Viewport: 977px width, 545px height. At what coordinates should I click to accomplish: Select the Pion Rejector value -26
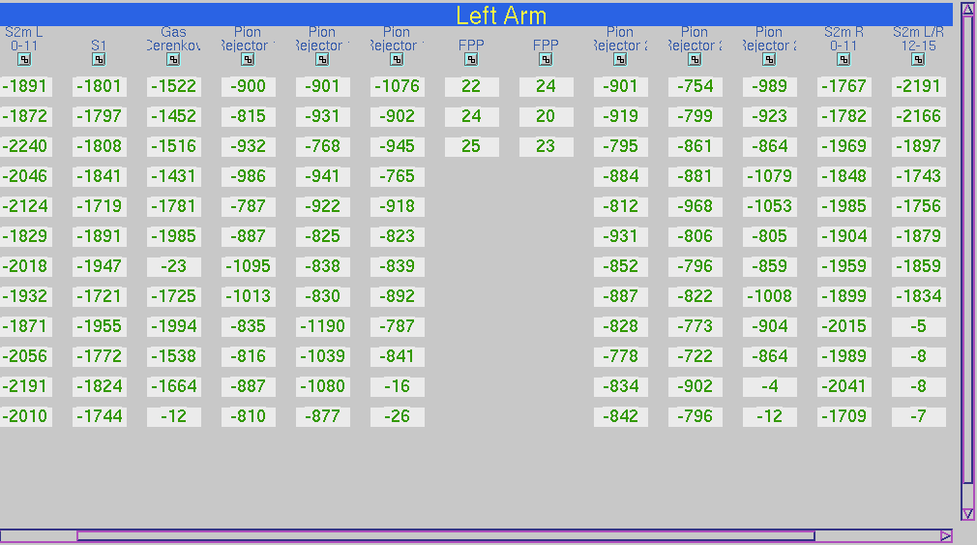[x=397, y=416]
